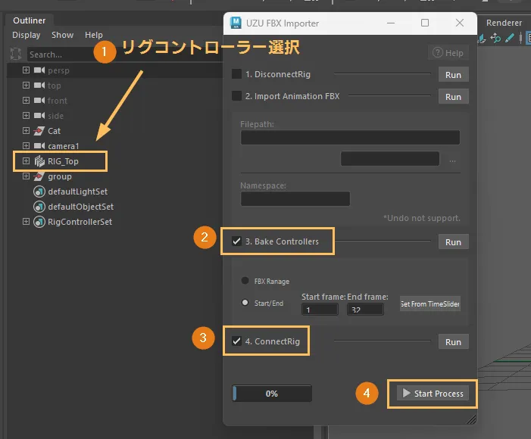Viewport: 531px width, 439px height.
Task: Click the side camera icon in Outliner
Action: (39, 115)
